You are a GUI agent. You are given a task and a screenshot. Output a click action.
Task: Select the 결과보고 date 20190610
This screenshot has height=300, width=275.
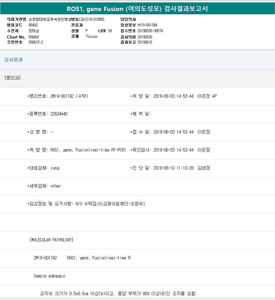pyautogui.click(x=145, y=42)
